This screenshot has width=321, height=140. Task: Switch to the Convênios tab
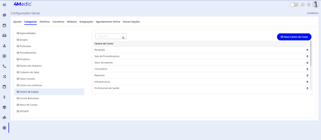(x=58, y=22)
